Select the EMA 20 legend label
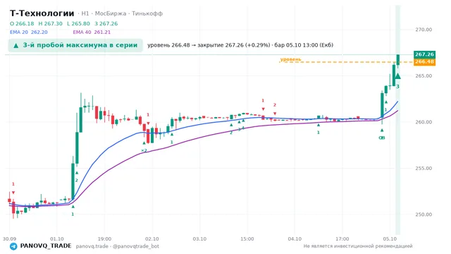Image resolution: width=451 pixels, height=254 pixels. coord(28,32)
